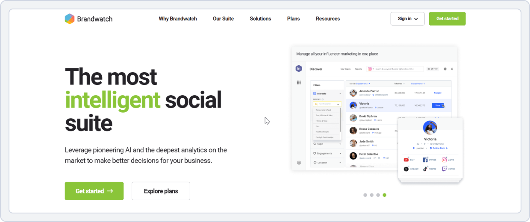
Task: Sort by Engagements column header
Action: click(418, 84)
